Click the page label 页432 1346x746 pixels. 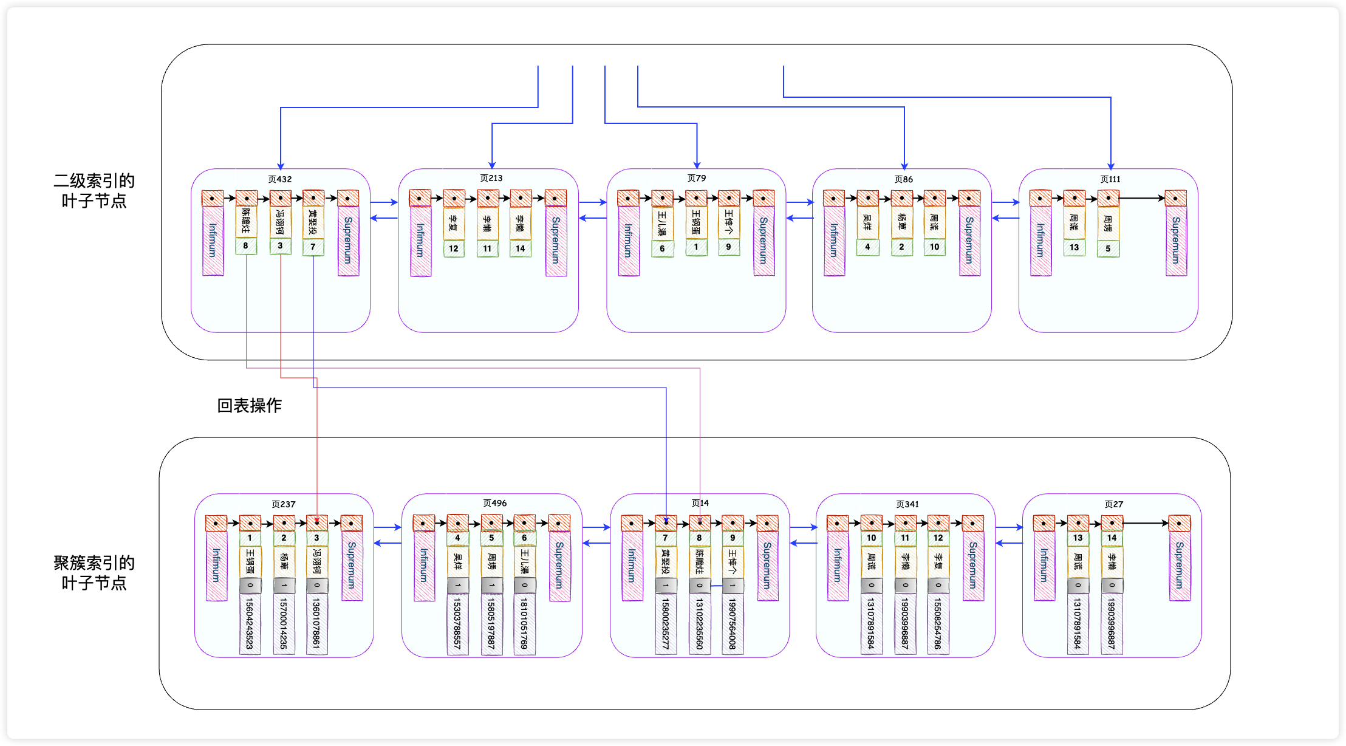(280, 179)
